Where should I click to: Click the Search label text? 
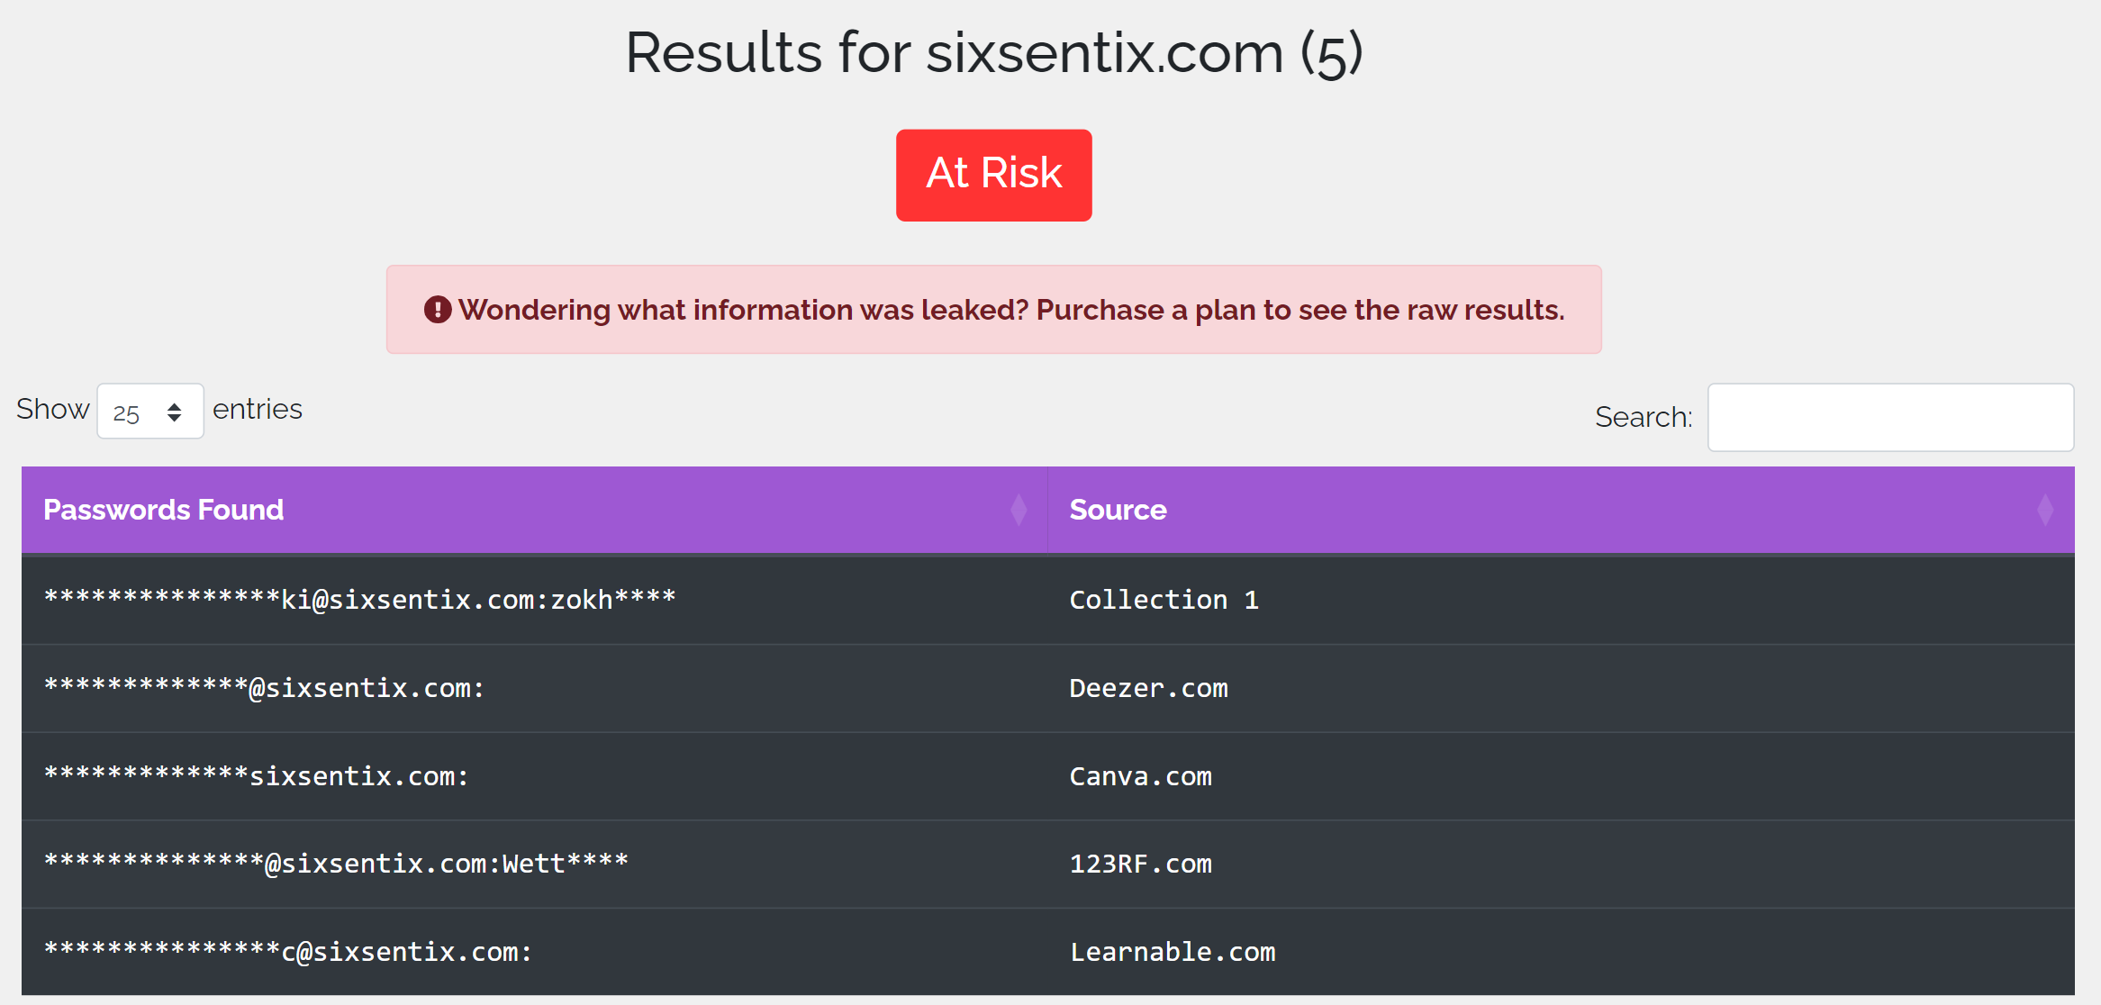point(1644,417)
